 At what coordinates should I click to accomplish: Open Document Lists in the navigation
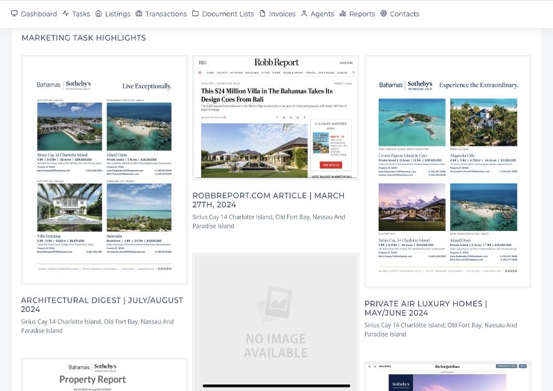pos(223,14)
